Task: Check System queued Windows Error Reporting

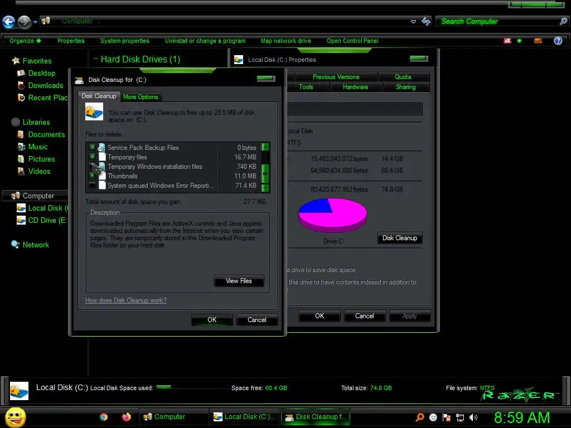Action: click(x=92, y=185)
